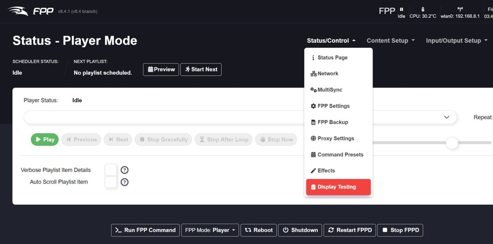Screen dimensions: 493x244
Task: Open Status Page from the menu
Action: pyautogui.click(x=338, y=58)
